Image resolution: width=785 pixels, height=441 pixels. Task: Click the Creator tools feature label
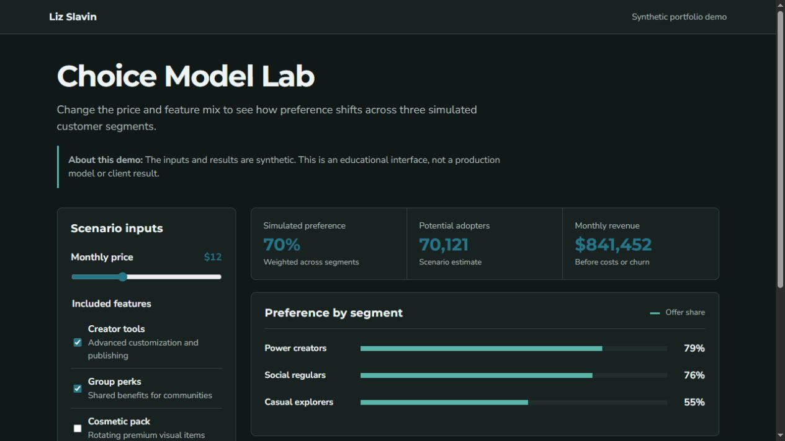[x=117, y=329]
